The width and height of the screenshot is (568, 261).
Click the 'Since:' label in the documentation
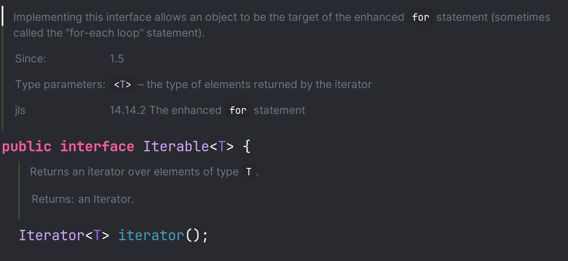[x=31, y=59]
